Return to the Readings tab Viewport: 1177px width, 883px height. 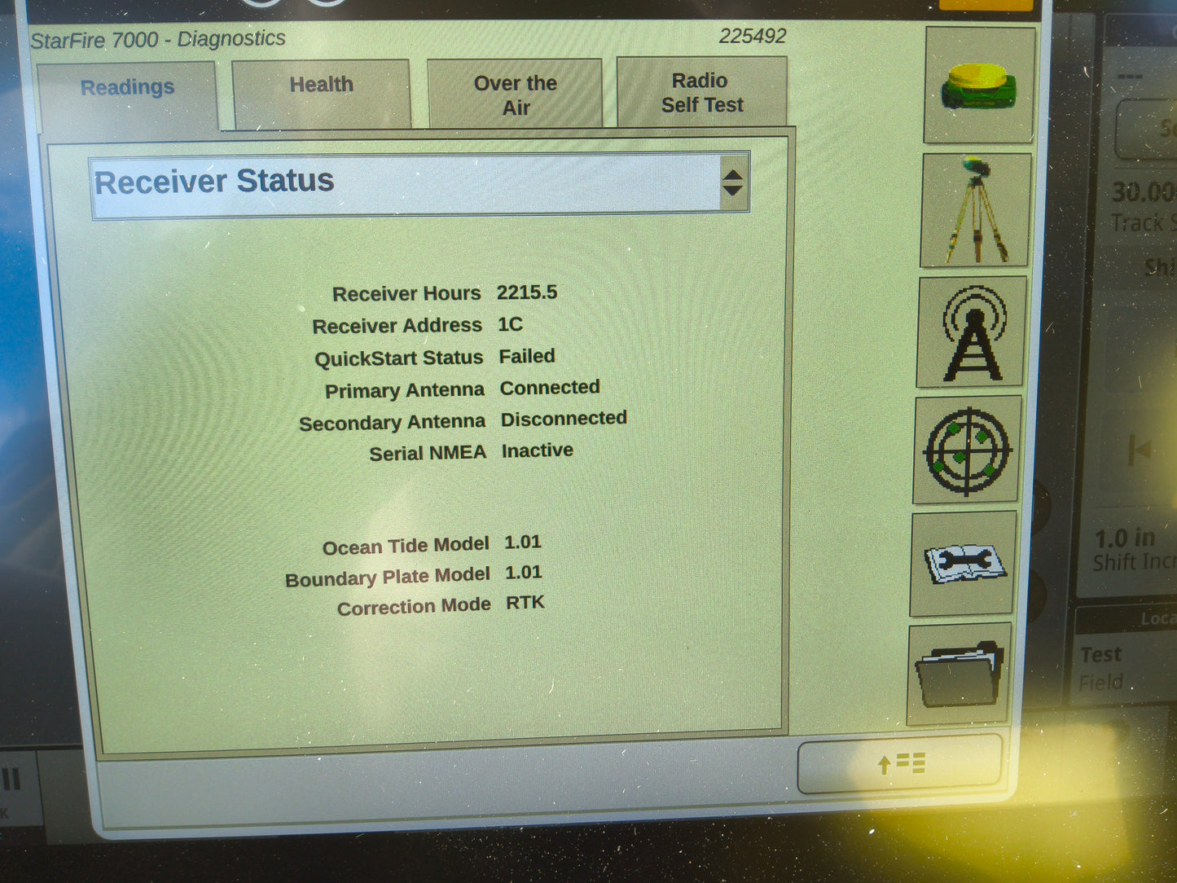click(127, 88)
